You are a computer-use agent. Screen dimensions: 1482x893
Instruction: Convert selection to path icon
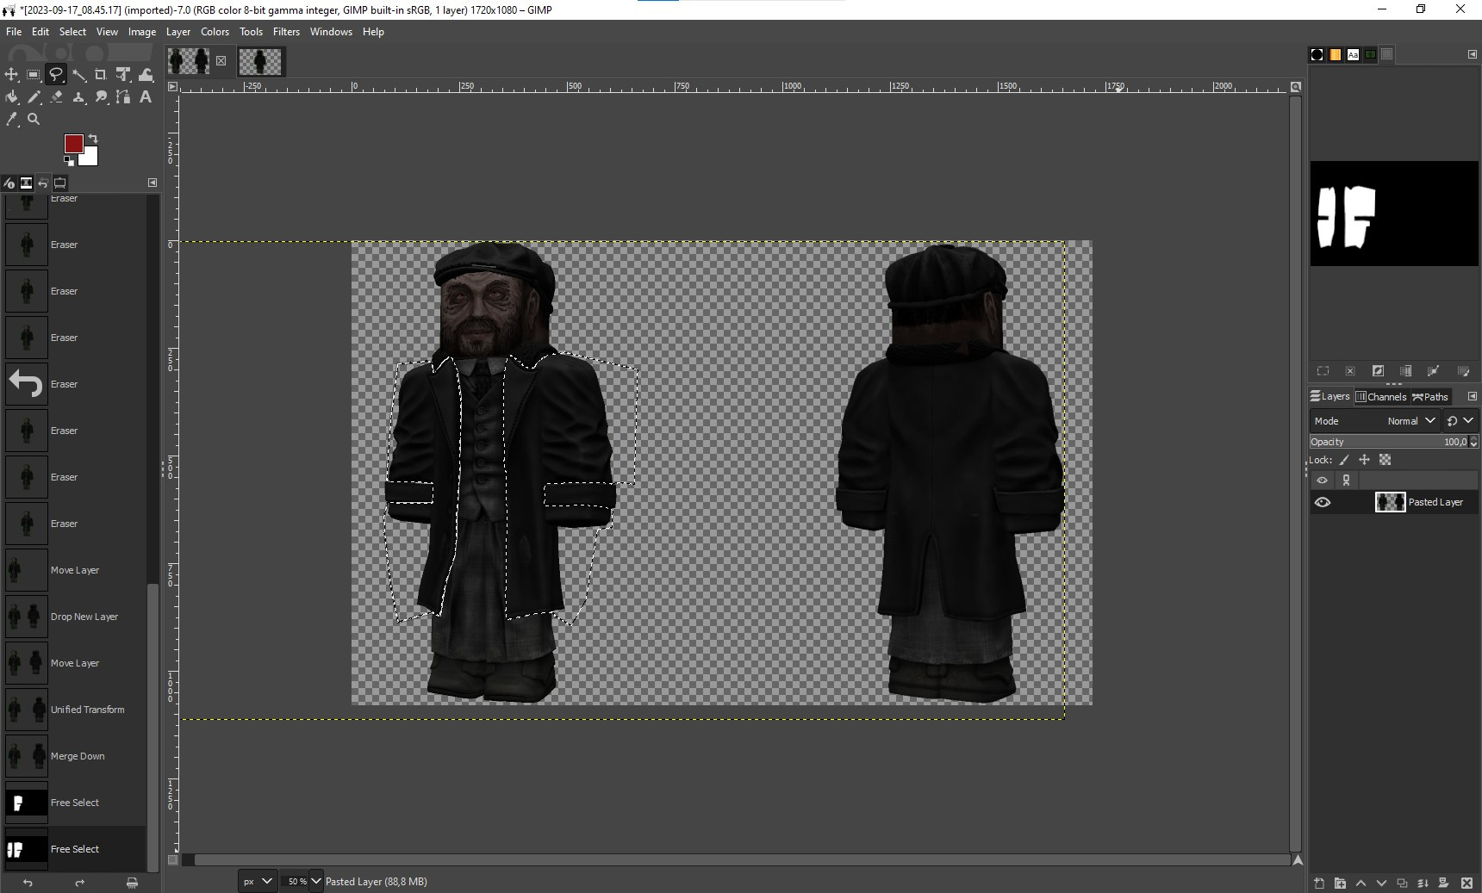[1433, 371]
